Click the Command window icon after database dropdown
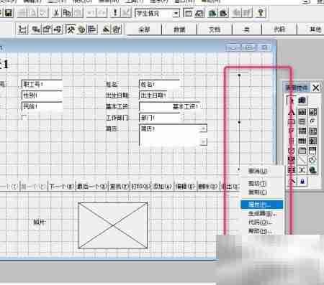This screenshot has width=324, height=285. click(x=189, y=13)
